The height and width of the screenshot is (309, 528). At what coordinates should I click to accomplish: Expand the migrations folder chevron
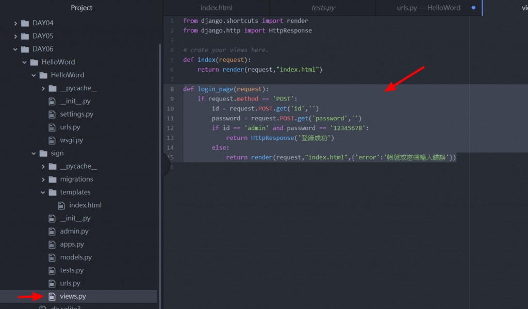[x=43, y=180]
